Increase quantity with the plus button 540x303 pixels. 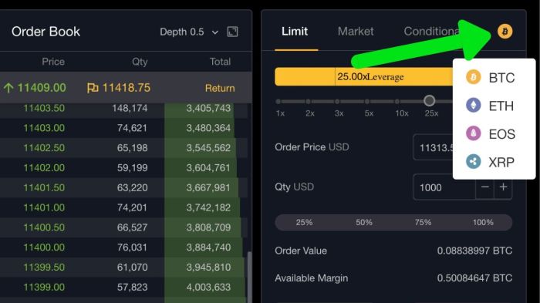503,187
